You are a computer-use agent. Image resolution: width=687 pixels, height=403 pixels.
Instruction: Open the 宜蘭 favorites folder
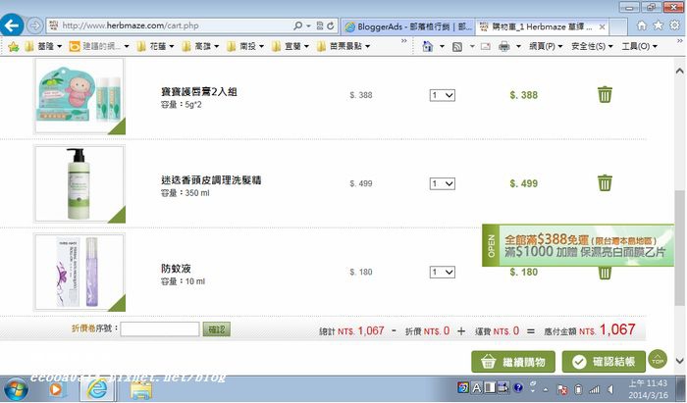click(291, 46)
